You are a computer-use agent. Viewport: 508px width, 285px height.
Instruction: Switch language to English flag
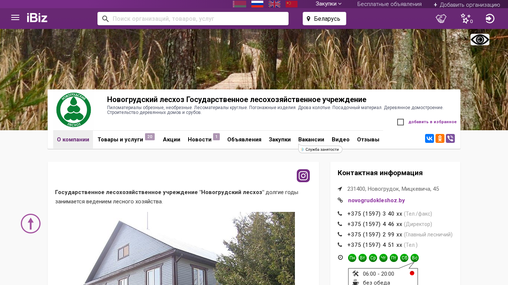coord(274,4)
